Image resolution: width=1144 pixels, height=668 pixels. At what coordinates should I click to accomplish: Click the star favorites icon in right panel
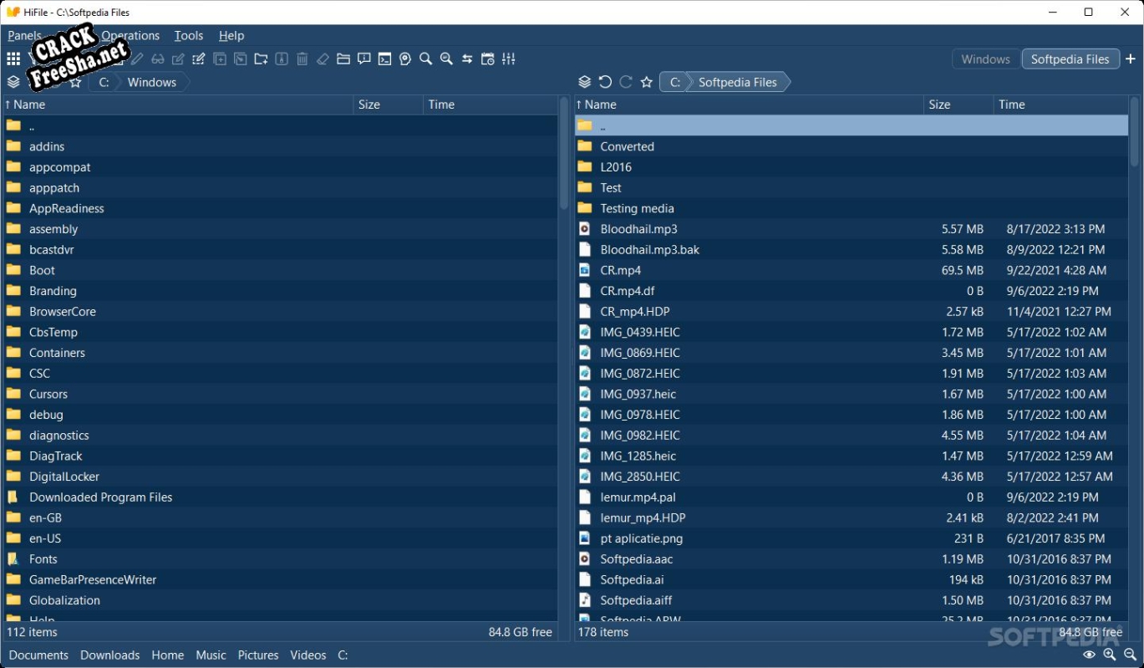pyautogui.click(x=646, y=82)
